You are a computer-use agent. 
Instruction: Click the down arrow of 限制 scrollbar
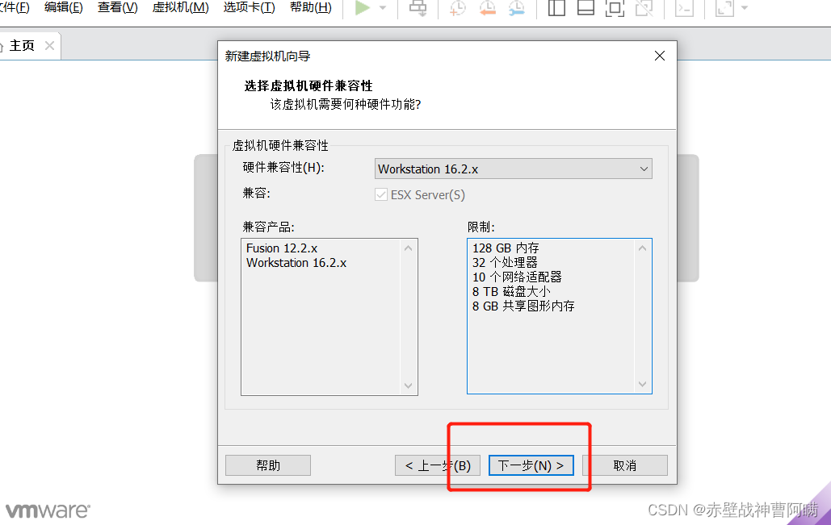[x=642, y=384]
